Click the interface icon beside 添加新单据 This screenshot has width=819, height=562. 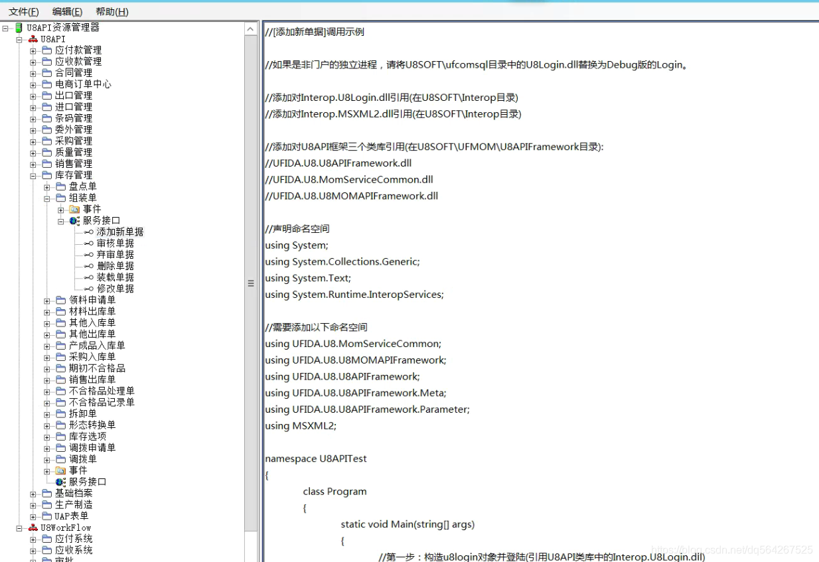[89, 232]
